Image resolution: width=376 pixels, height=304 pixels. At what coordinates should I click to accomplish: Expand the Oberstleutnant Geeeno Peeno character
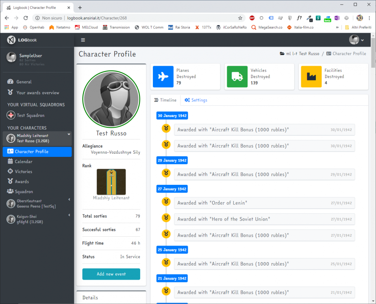pos(69,199)
